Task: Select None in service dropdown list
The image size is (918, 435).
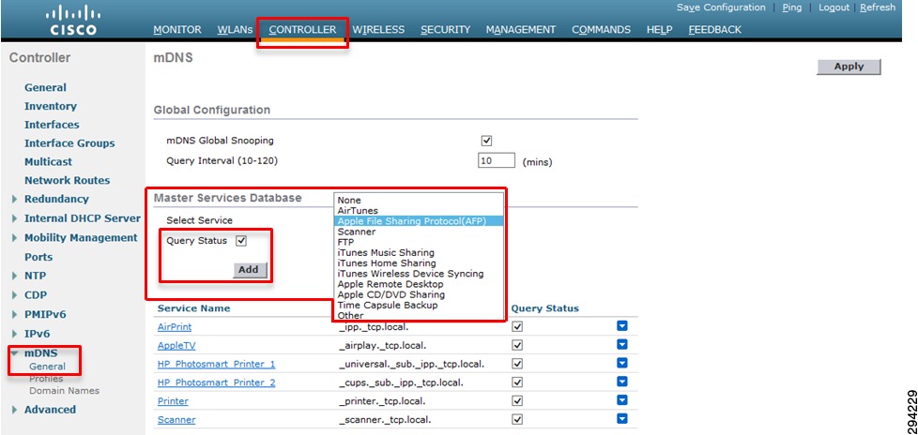Action: coord(419,200)
